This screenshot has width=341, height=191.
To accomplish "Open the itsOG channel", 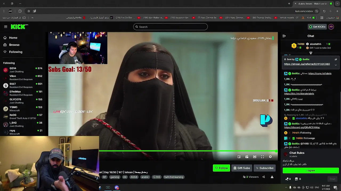I will (23, 116).
